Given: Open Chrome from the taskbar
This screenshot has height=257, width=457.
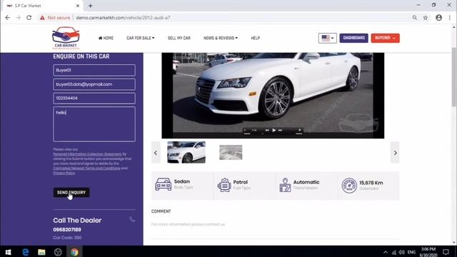Looking at the screenshot, I should [74, 252].
